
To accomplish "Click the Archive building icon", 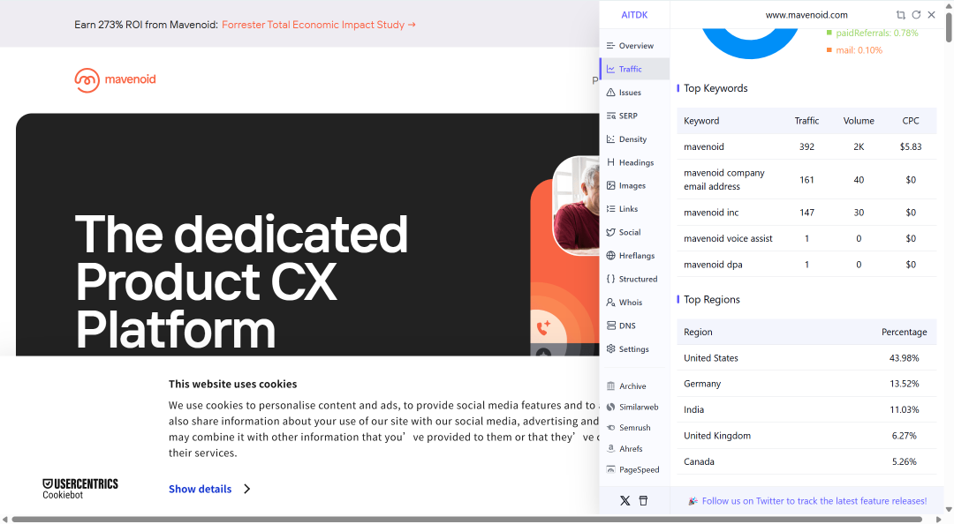I will 611,386.
